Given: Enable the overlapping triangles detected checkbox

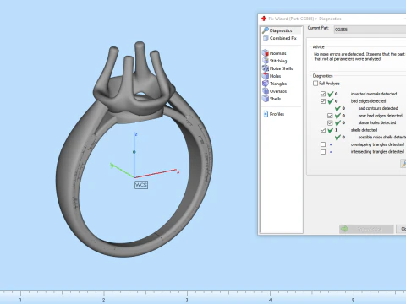Looking at the screenshot, I should [x=323, y=144].
